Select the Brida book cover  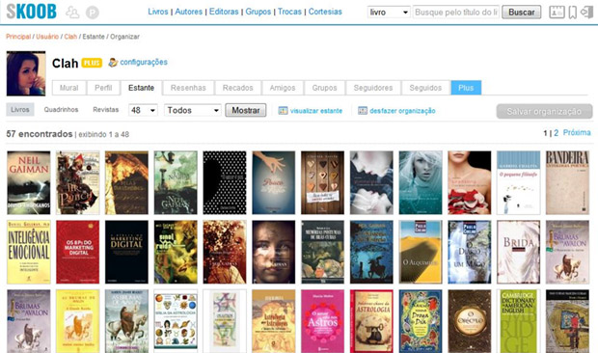pos(518,252)
